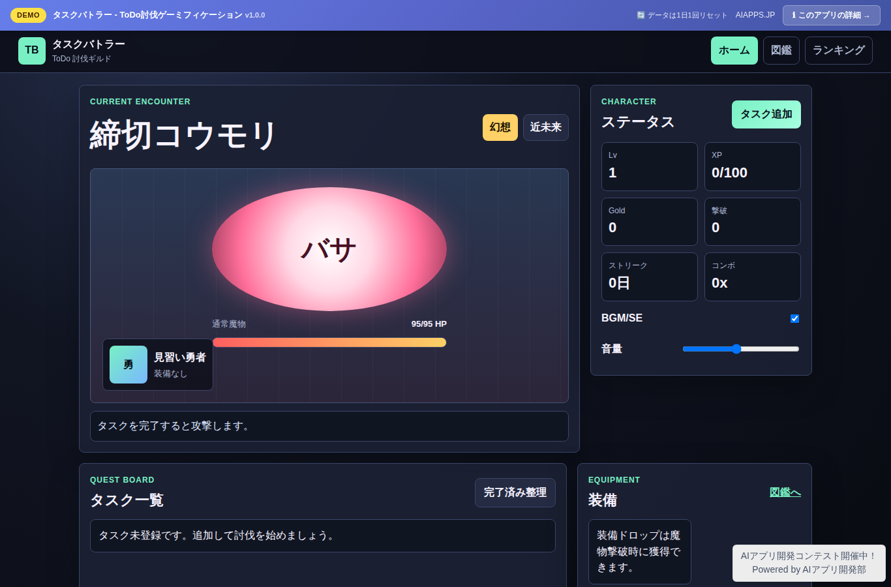This screenshot has width=891, height=587.
Task: Click the 幻想 tag badge
Action: (x=500, y=128)
